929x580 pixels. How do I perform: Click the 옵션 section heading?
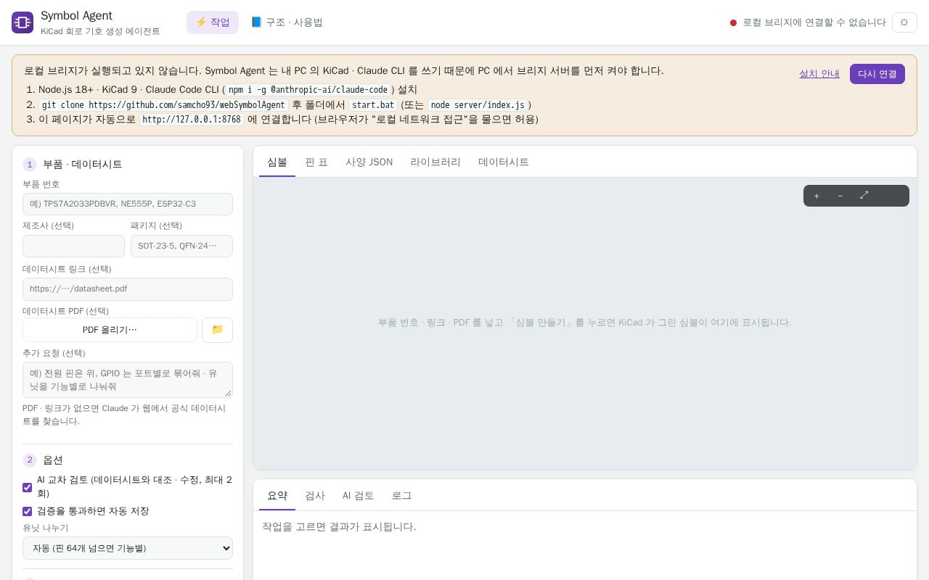[x=53, y=460]
